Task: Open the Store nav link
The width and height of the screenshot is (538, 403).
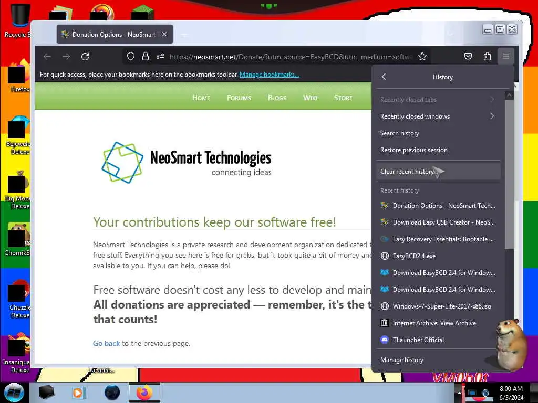Action: point(343,98)
